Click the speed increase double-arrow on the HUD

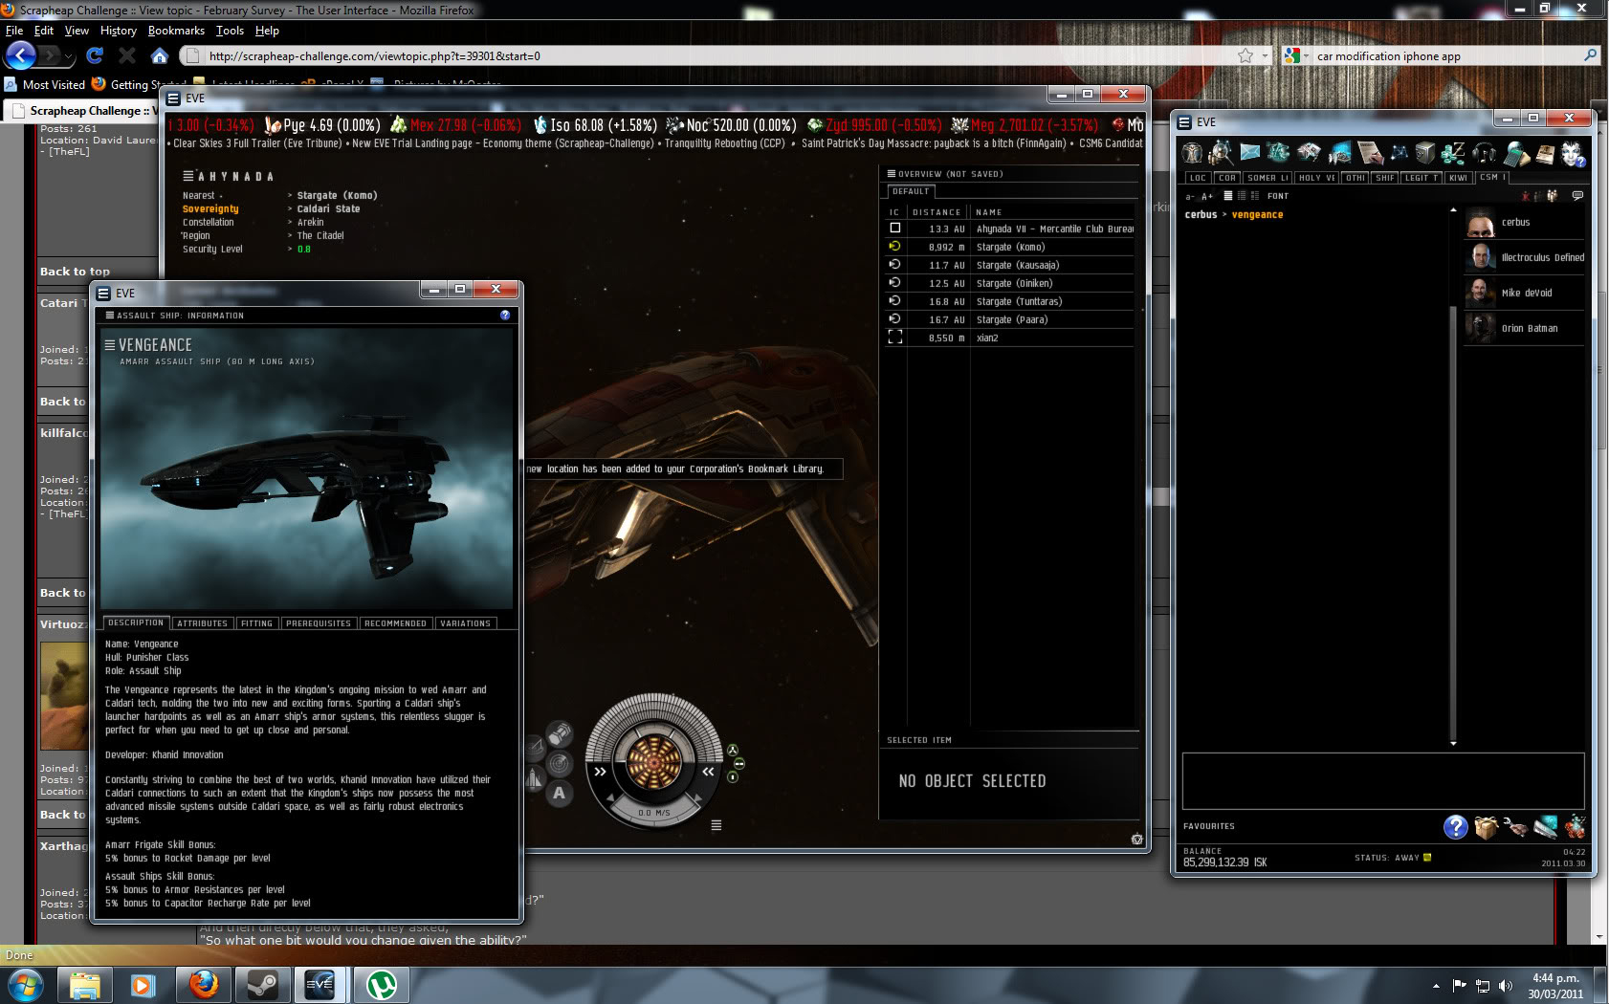click(x=600, y=772)
